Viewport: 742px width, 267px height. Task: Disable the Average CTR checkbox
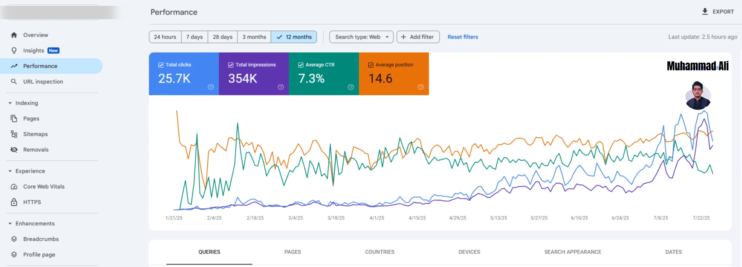pyautogui.click(x=301, y=65)
